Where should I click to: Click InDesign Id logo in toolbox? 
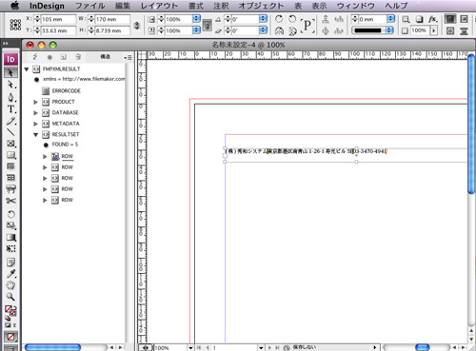click(x=10, y=59)
